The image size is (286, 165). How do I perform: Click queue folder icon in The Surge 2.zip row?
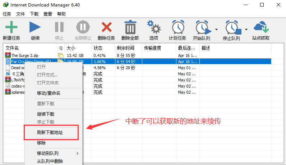click(x=61, y=55)
